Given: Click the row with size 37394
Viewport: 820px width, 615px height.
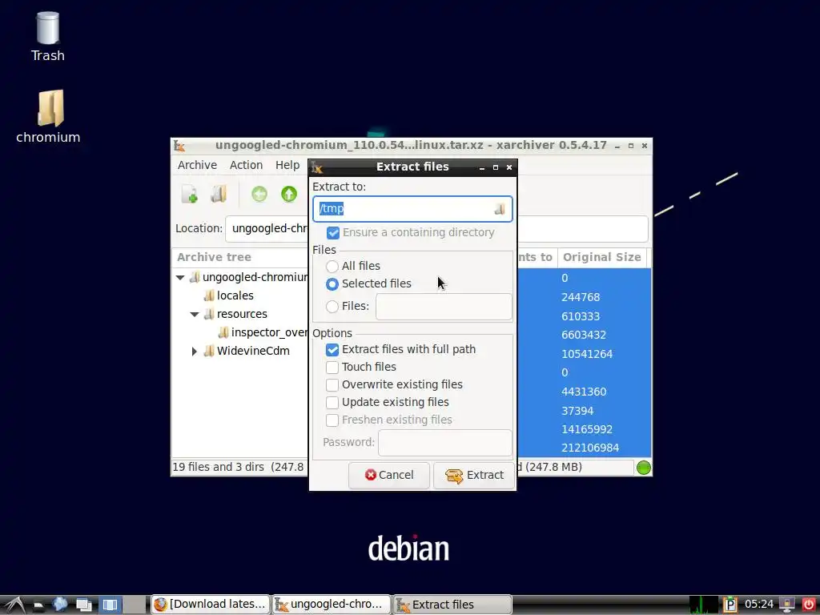Looking at the screenshot, I should (584, 411).
